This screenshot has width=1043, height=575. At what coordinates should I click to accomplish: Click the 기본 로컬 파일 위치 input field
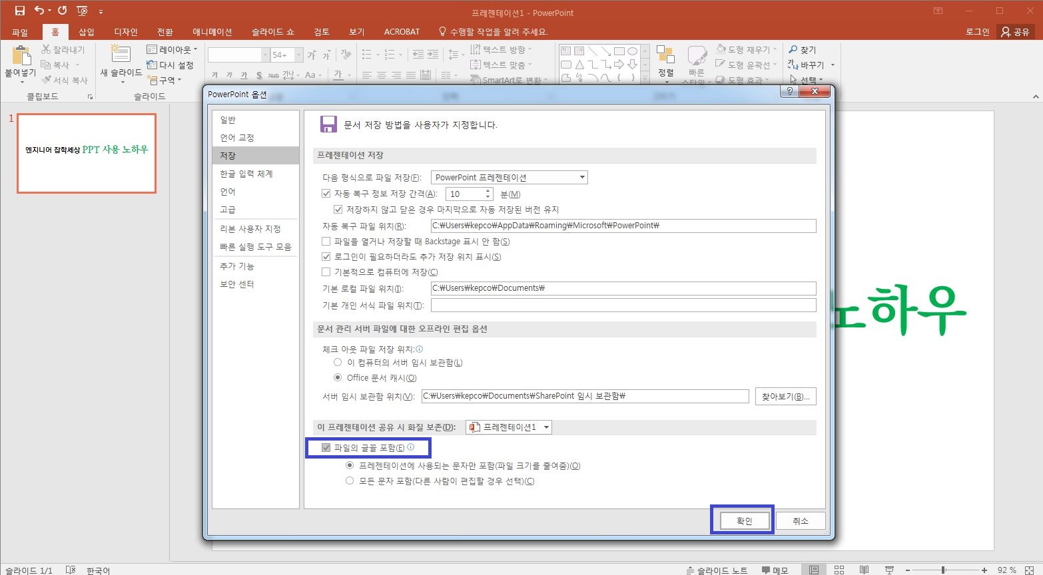pyautogui.click(x=623, y=288)
